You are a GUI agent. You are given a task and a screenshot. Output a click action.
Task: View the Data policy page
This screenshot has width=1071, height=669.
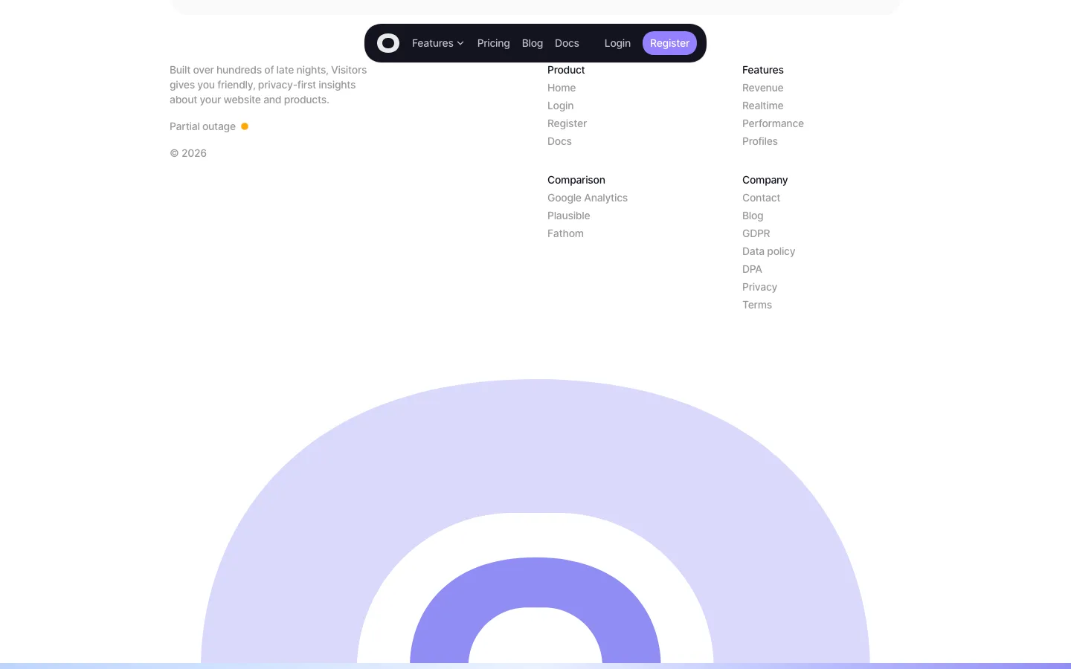(769, 251)
